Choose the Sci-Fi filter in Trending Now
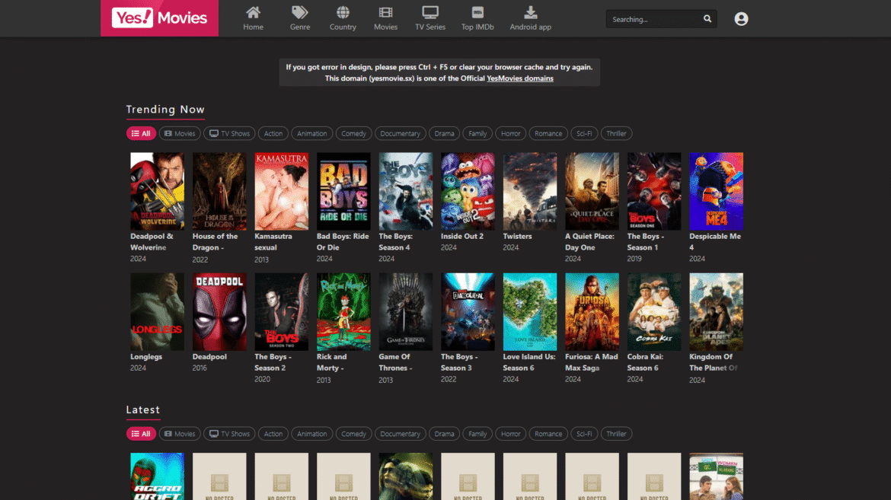The height and width of the screenshot is (500, 891). point(584,133)
